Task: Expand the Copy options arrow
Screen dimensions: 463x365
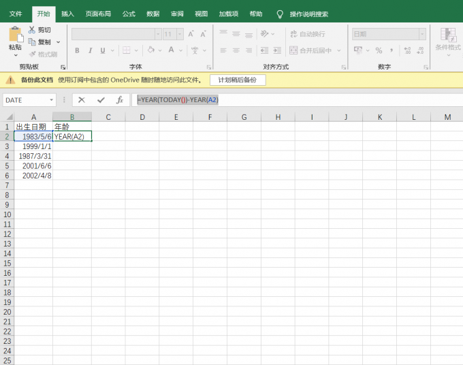Action: coord(58,42)
